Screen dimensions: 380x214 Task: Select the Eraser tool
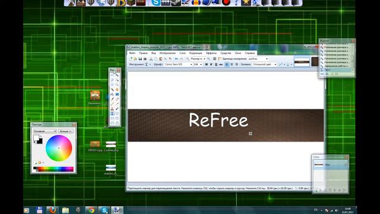(117, 99)
